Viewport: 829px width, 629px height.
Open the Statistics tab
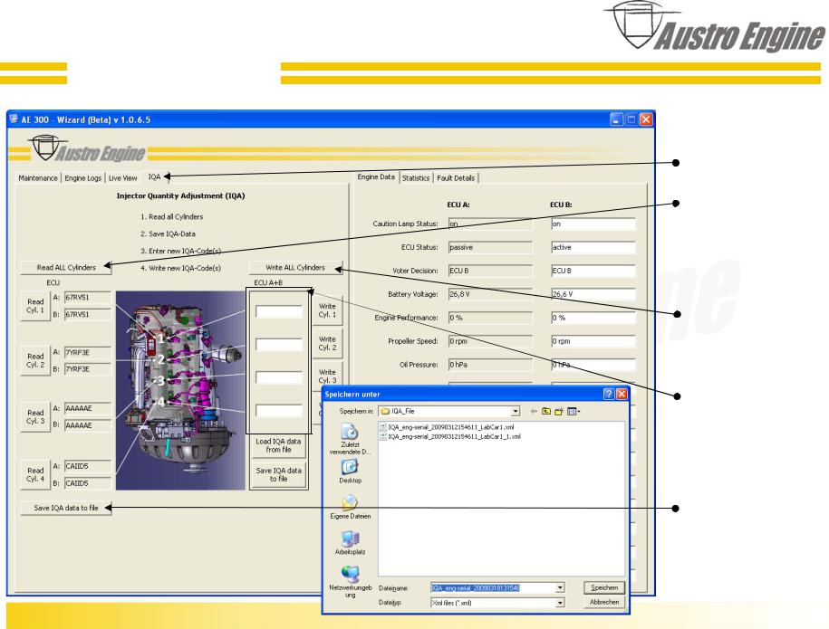pyautogui.click(x=416, y=178)
